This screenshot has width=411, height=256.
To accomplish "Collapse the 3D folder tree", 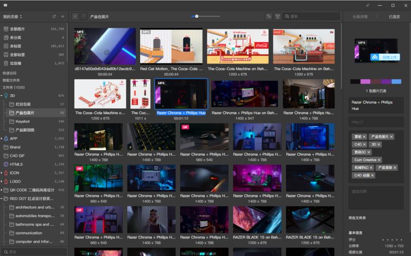I will coord(3,96).
